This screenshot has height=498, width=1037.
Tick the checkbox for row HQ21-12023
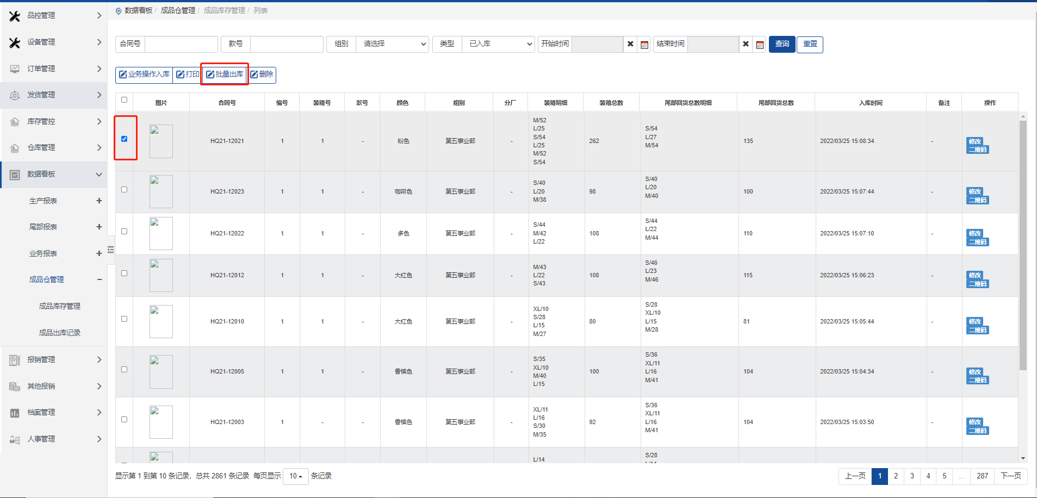(124, 190)
